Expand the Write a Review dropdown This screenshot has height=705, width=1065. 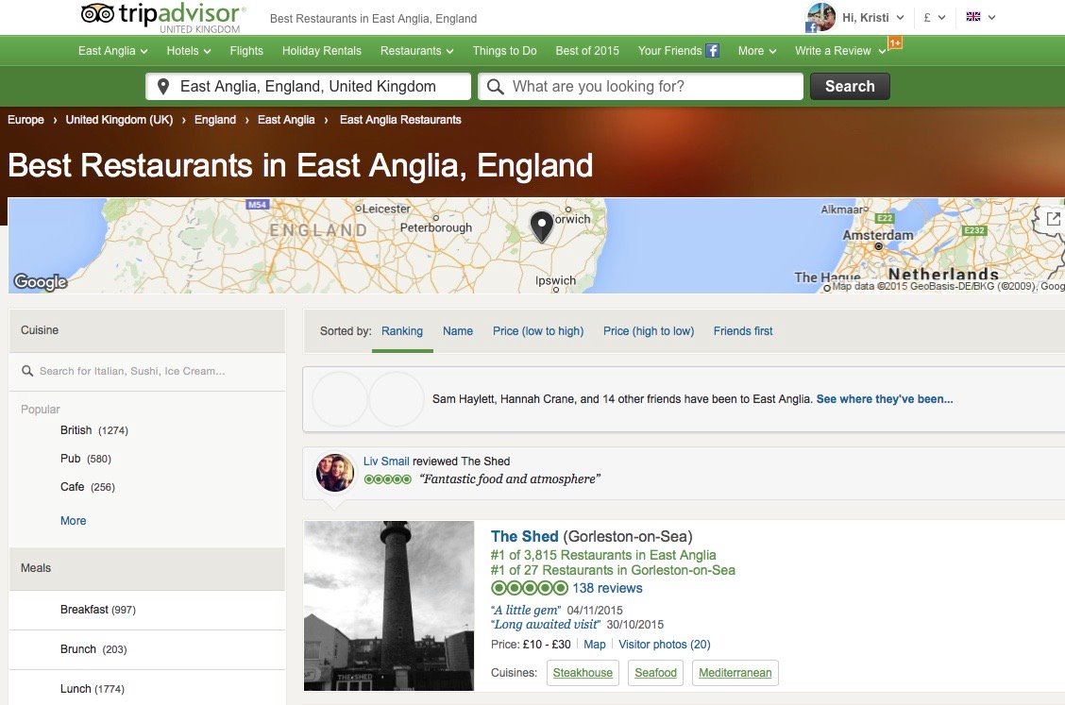pyautogui.click(x=840, y=51)
